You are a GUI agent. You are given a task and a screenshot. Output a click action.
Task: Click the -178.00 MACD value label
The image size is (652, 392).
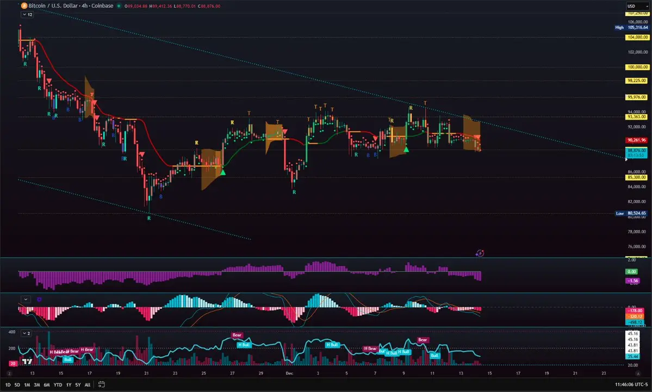635,311
